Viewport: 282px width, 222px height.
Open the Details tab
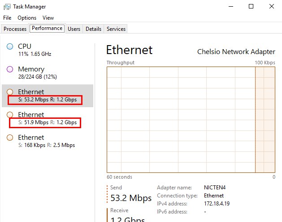click(x=93, y=29)
